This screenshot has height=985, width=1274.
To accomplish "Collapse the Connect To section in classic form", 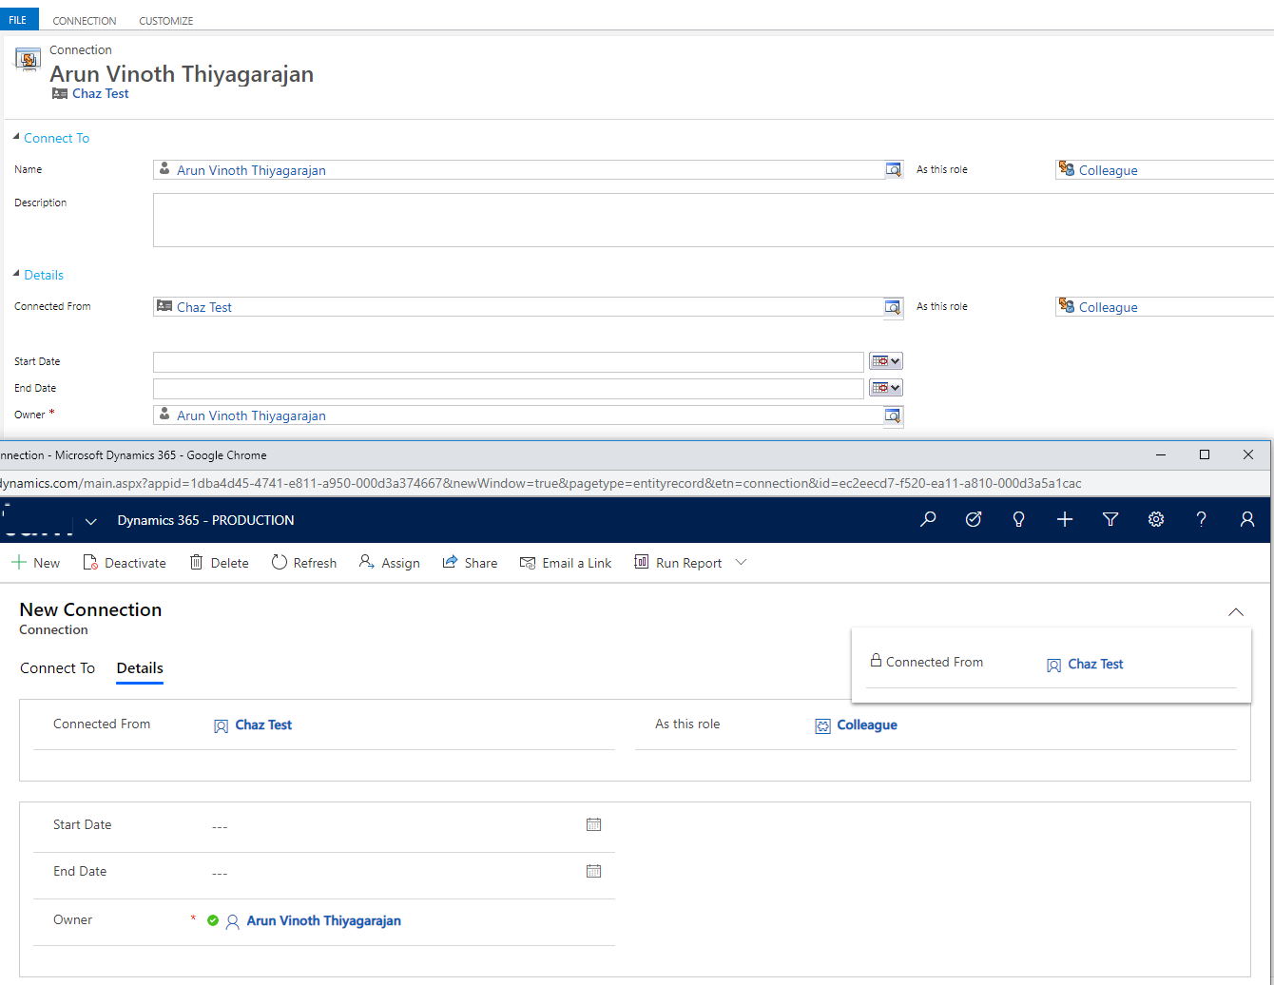I will pos(16,138).
